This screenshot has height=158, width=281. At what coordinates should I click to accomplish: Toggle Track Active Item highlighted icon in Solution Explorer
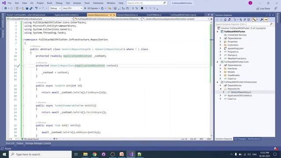click(254, 20)
